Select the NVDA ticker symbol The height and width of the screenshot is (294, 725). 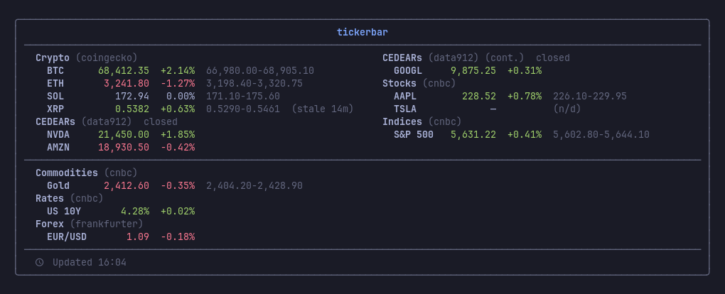[58, 134]
